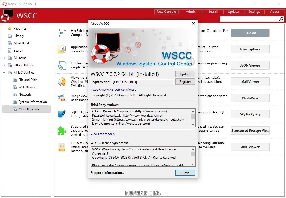The width and height of the screenshot is (286, 198).
Task: Click the MiTeC Utilities gear page icon
Action: pos(10,73)
